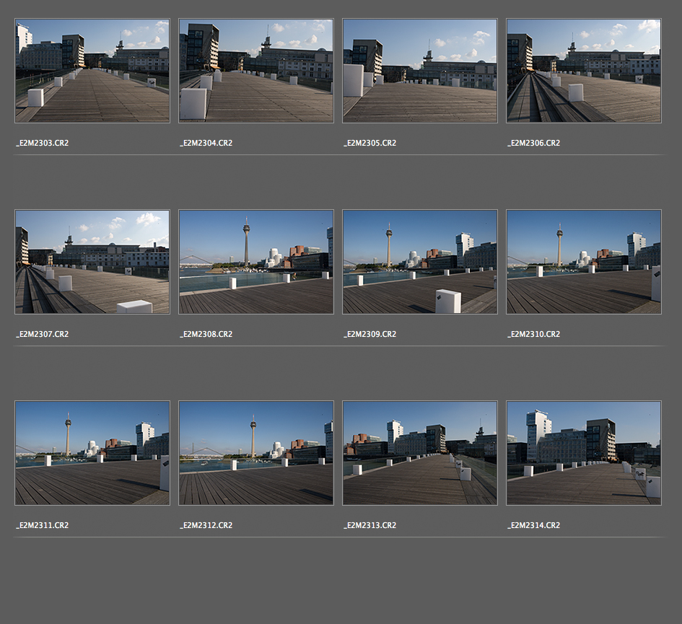The image size is (682, 624).
Task: Select the _E2M2313.CR2 boardwalk thumbnail
Action: point(420,453)
